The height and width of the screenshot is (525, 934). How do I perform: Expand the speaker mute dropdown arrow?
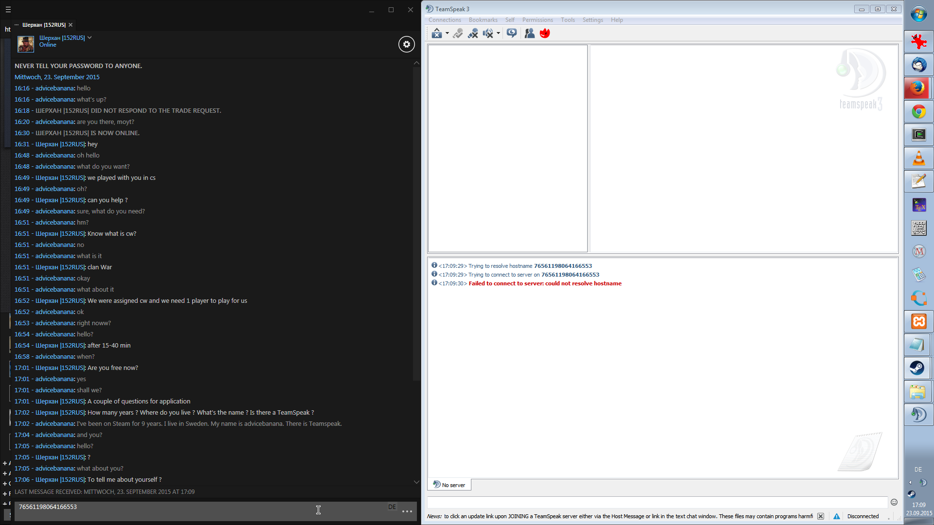498,33
